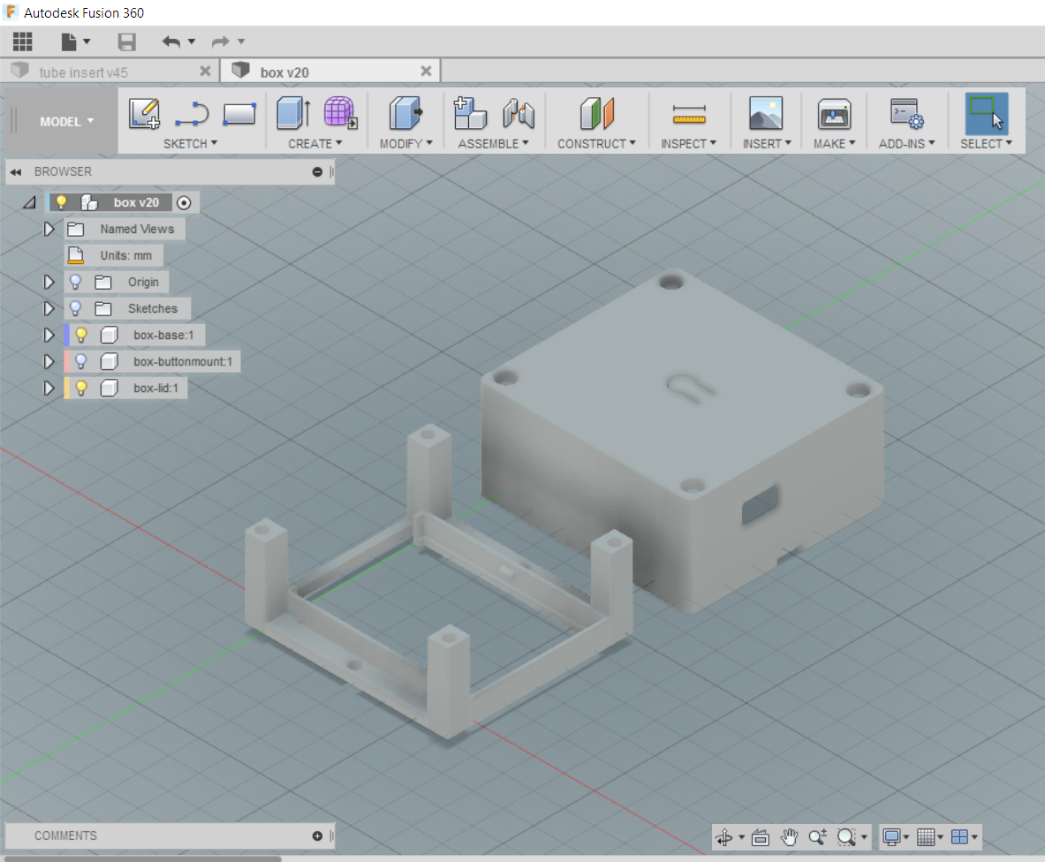Redo the last action
Screen dimensions: 1045x862
point(221,42)
